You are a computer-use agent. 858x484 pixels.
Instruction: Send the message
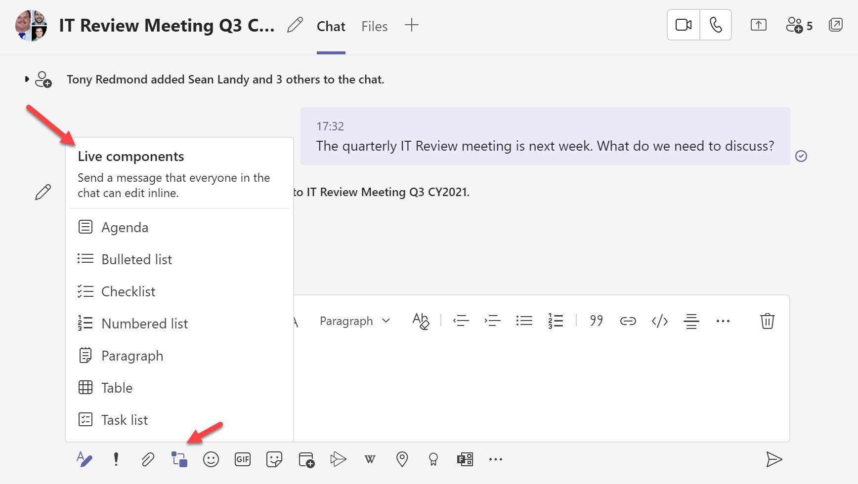click(x=773, y=459)
